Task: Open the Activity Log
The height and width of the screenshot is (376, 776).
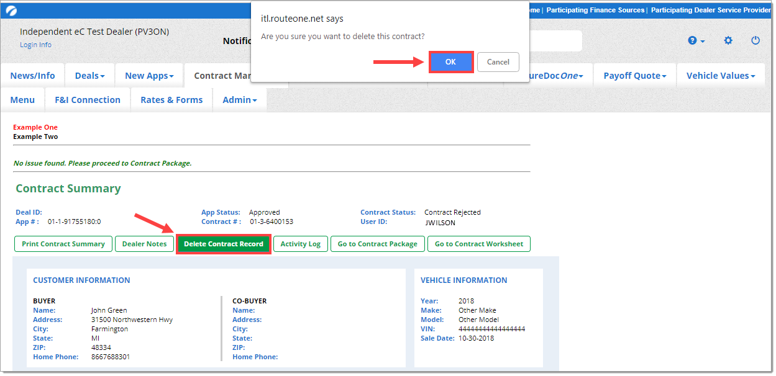Action: tap(300, 244)
